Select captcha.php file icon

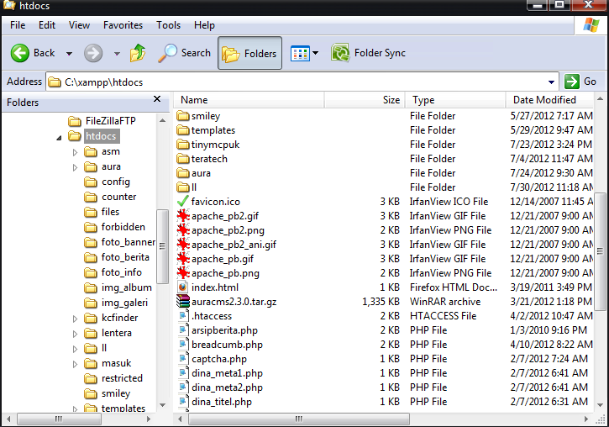(183, 359)
